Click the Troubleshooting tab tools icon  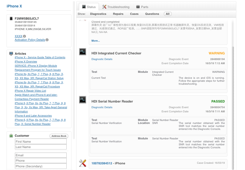click(x=104, y=7)
